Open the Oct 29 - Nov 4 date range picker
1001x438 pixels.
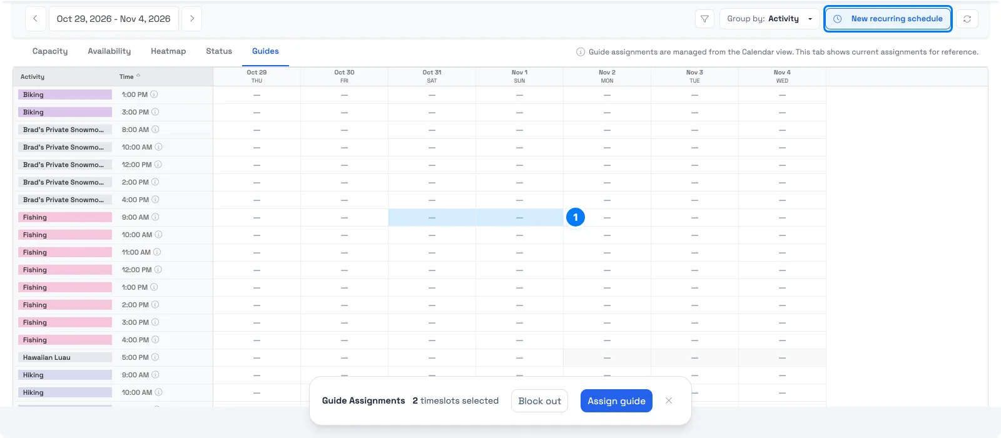(114, 19)
